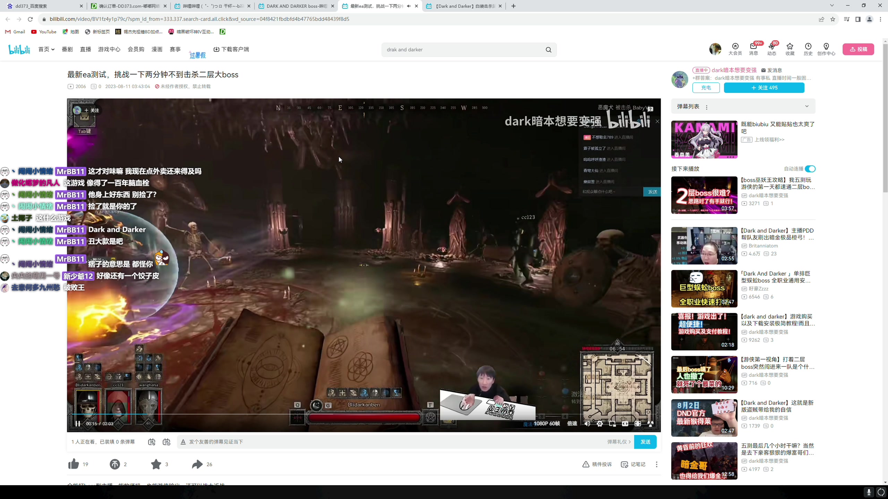
Task: Toggle the danmaku display switch below the video
Action: click(x=152, y=442)
